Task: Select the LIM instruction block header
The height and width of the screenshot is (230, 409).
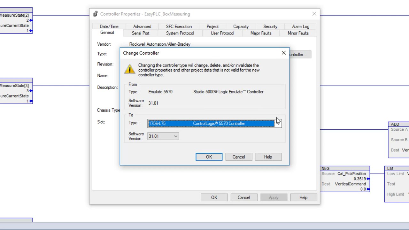Action: 397,168
